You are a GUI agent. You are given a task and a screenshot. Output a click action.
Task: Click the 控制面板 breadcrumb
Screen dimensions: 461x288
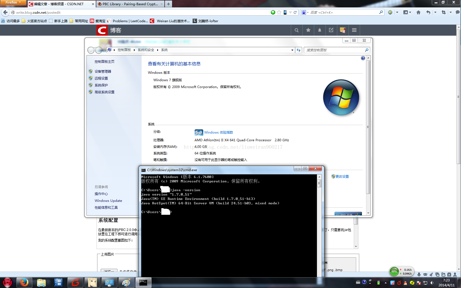coord(124,50)
